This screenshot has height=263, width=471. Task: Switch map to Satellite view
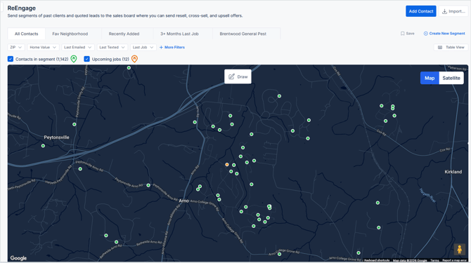pyautogui.click(x=451, y=78)
